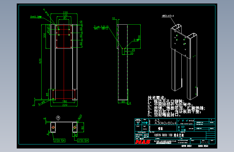
Task: Click the drawing title 12079 0200 108 滑台支架
Action: (169, 135)
